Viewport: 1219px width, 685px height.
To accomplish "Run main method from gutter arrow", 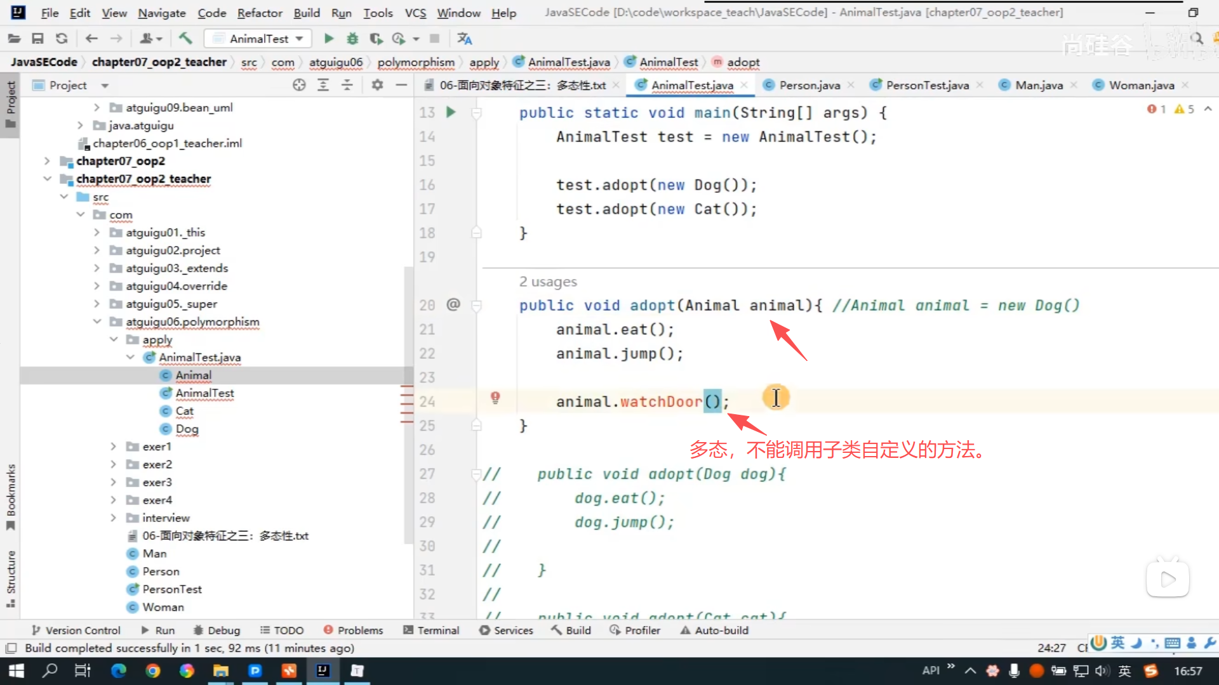I will pyautogui.click(x=451, y=112).
